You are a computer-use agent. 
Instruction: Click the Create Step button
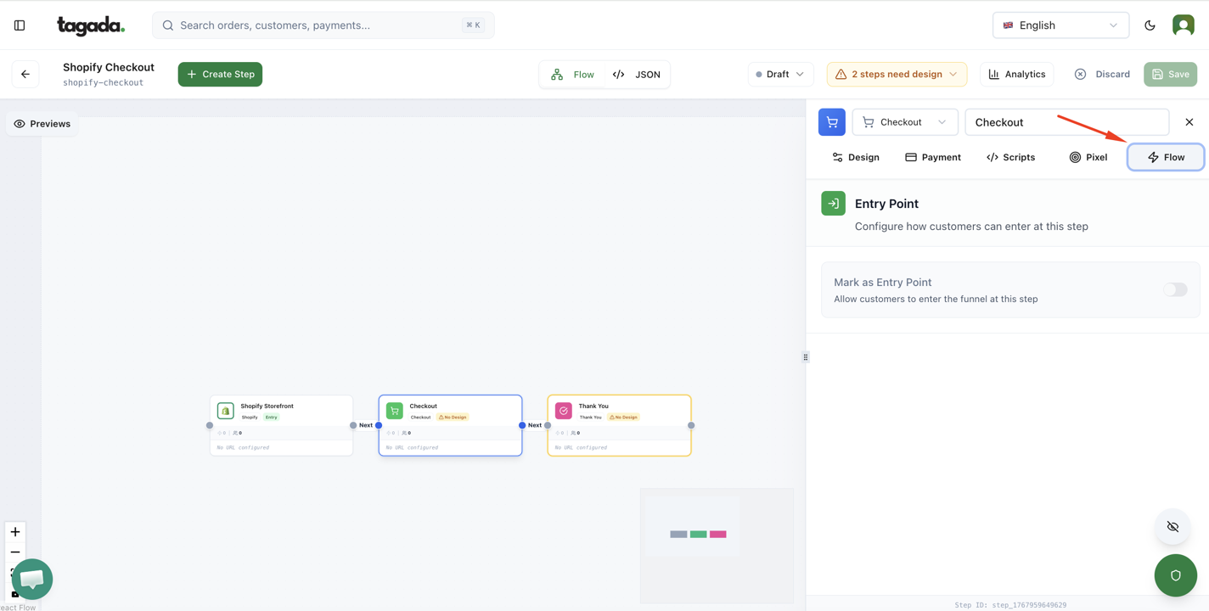(220, 75)
